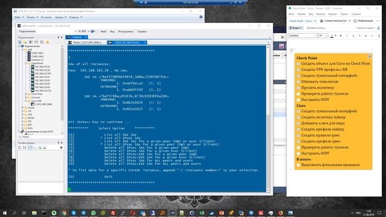Sort connections with the sort icon
The height and width of the screenshot is (217, 386).
(42, 42)
